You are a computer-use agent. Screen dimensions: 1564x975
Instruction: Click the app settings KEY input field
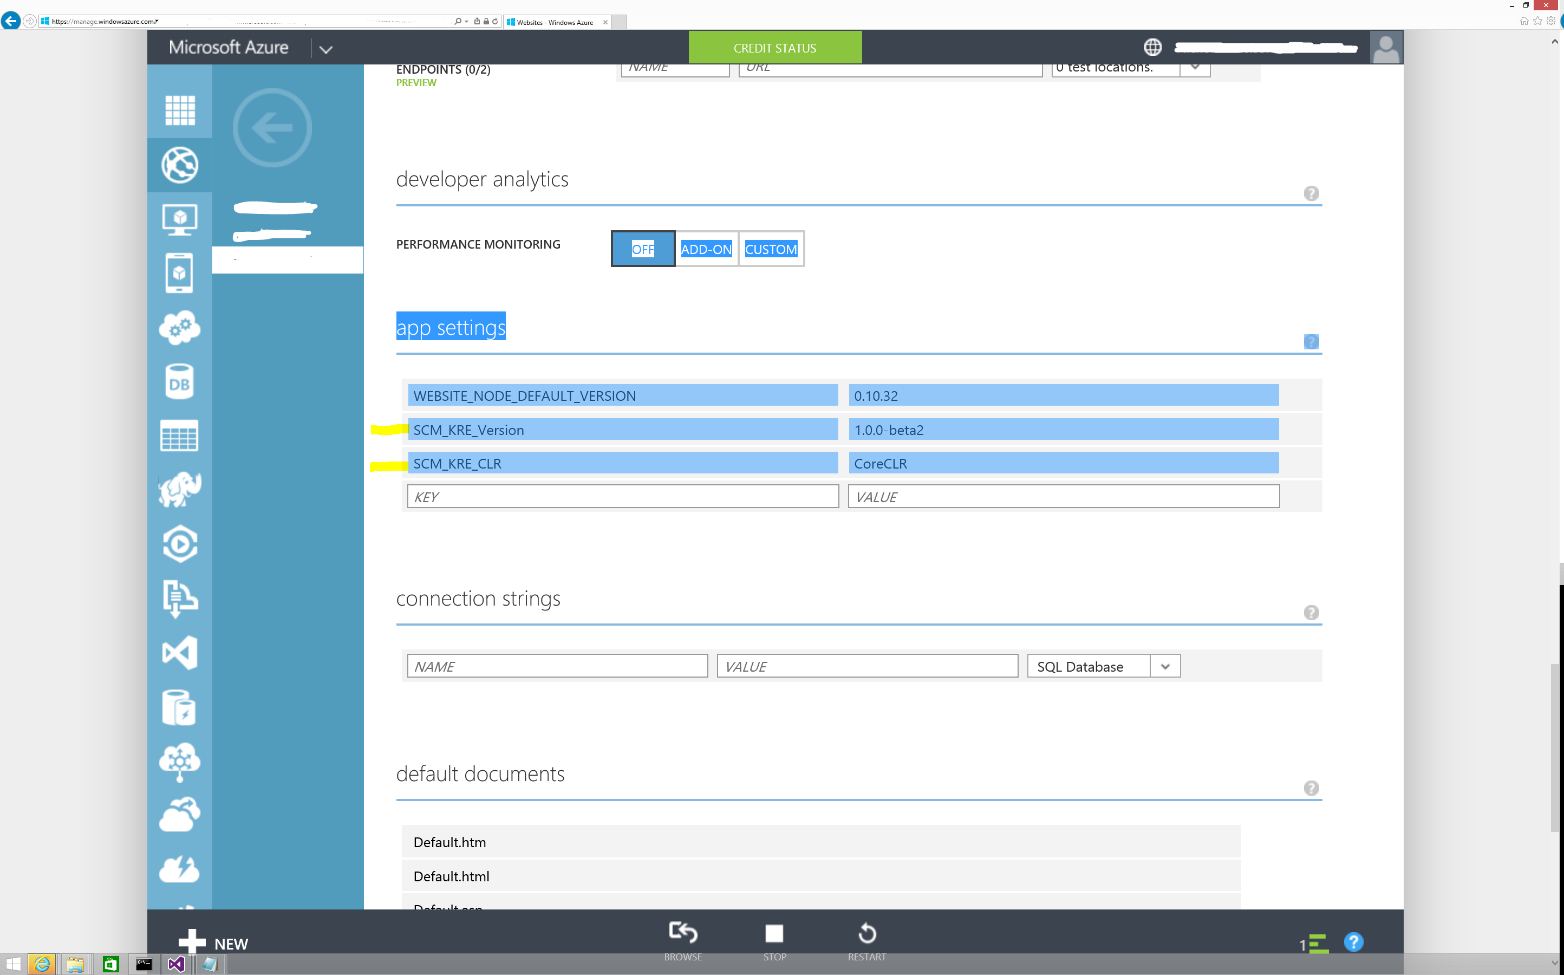(x=623, y=497)
